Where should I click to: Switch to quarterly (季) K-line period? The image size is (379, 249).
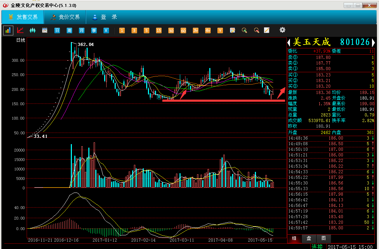94,31
